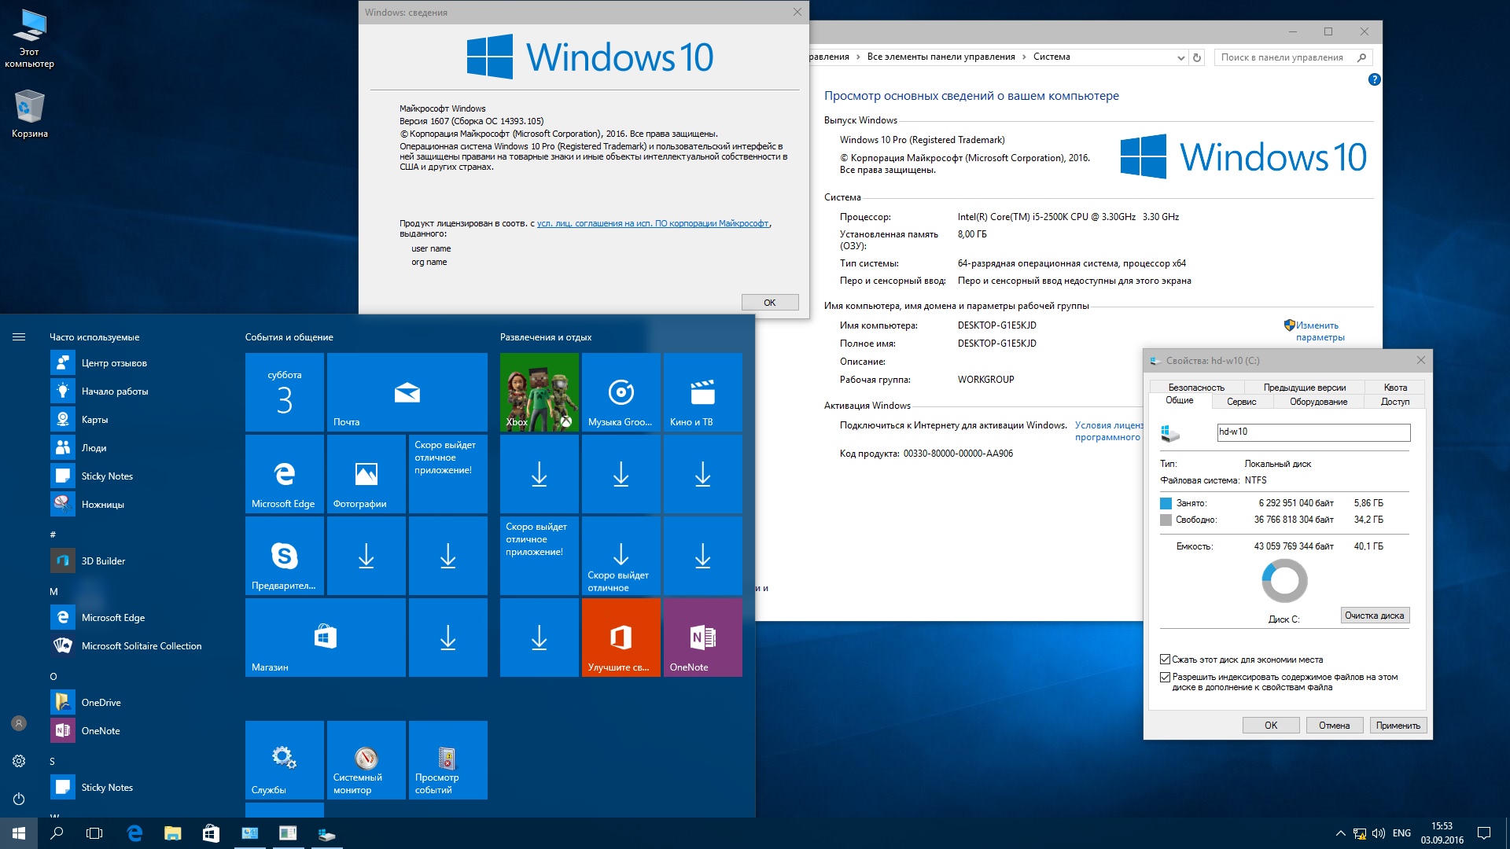
Task: Select Этот компьютер desktop icon
Action: pos(30,39)
